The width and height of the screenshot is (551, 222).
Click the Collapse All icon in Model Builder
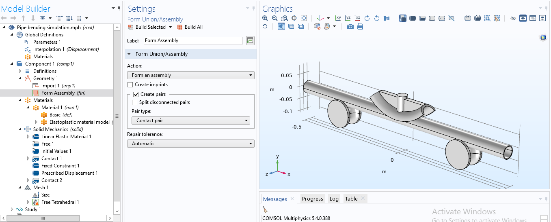click(60, 18)
